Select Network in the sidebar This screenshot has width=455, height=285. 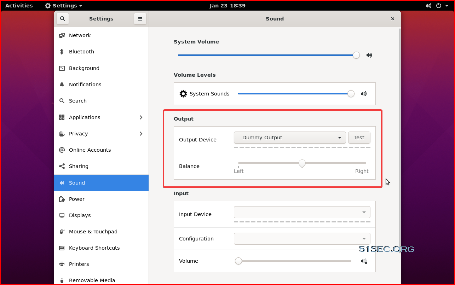pos(102,35)
